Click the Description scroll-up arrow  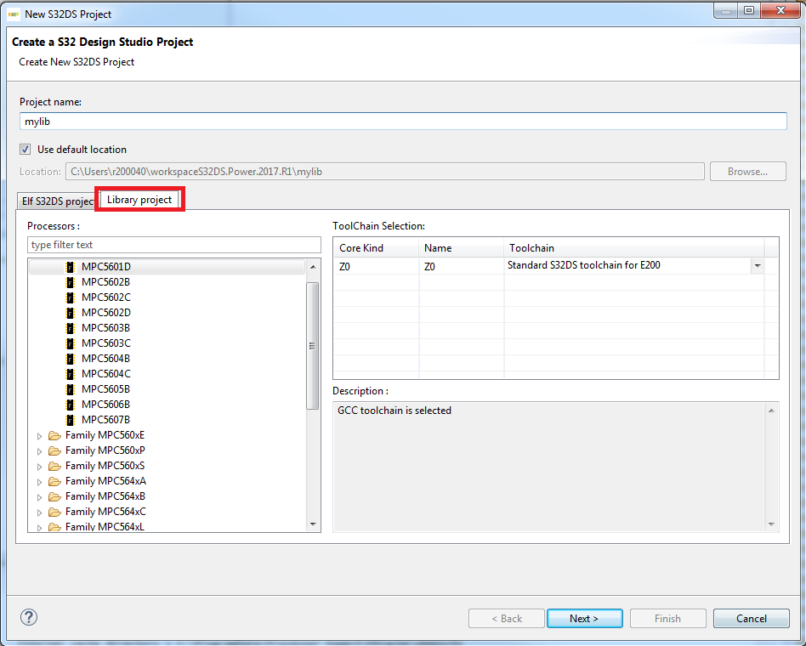(771, 411)
